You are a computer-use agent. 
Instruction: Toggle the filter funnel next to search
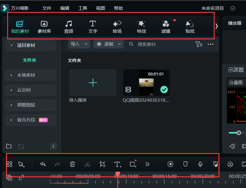(198, 44)
